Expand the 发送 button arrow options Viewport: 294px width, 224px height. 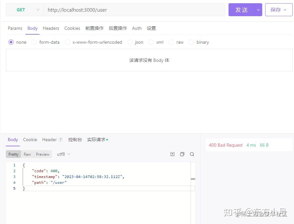[258, 10]
